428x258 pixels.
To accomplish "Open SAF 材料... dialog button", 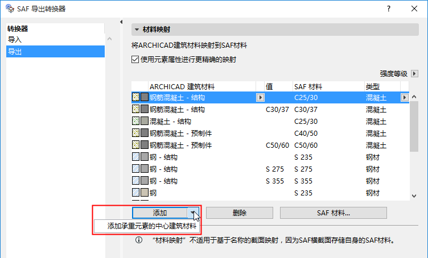I will pos(334,213).
